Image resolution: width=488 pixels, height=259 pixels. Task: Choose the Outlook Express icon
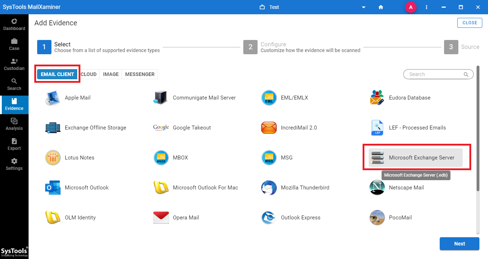tap(269, 218)
